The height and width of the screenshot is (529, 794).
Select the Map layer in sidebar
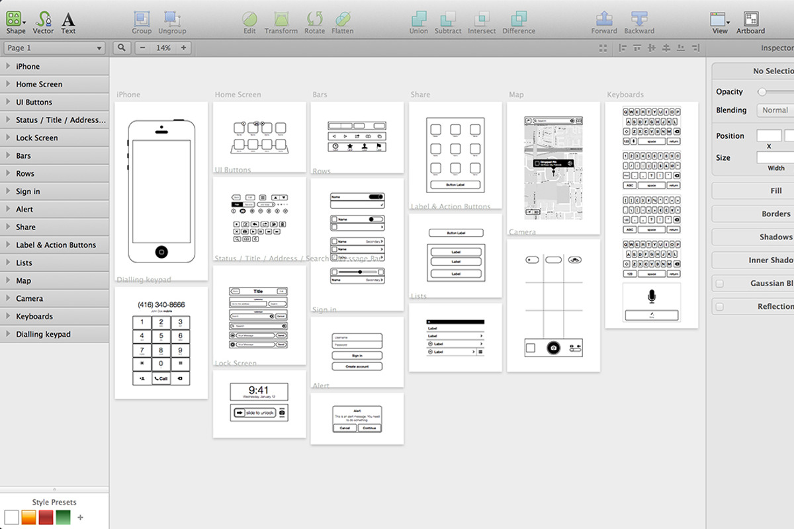click(54, 280)
